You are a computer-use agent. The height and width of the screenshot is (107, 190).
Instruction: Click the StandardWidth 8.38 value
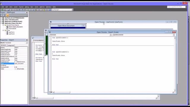coord(21,67)
